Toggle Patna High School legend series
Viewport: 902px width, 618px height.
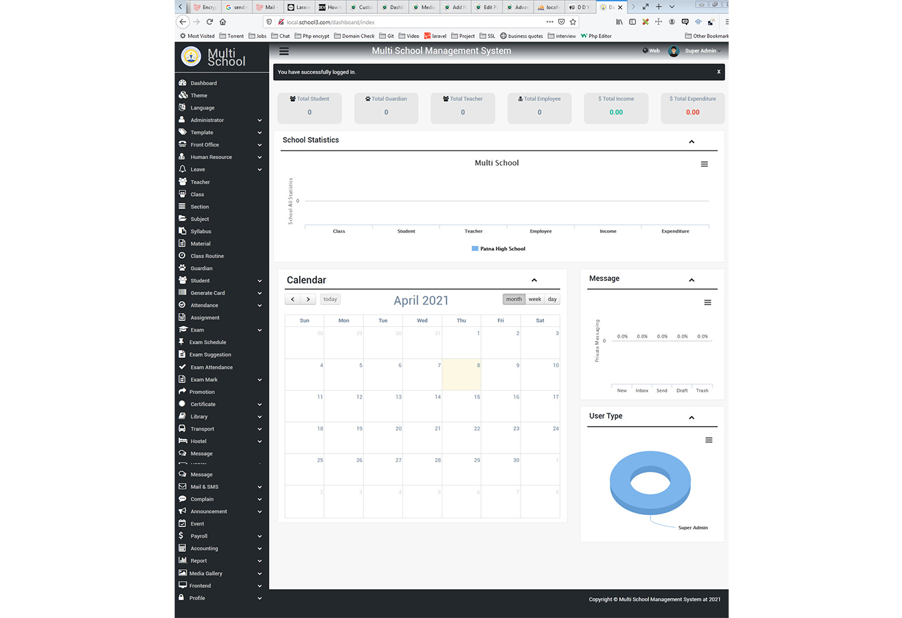coord(499,249)
